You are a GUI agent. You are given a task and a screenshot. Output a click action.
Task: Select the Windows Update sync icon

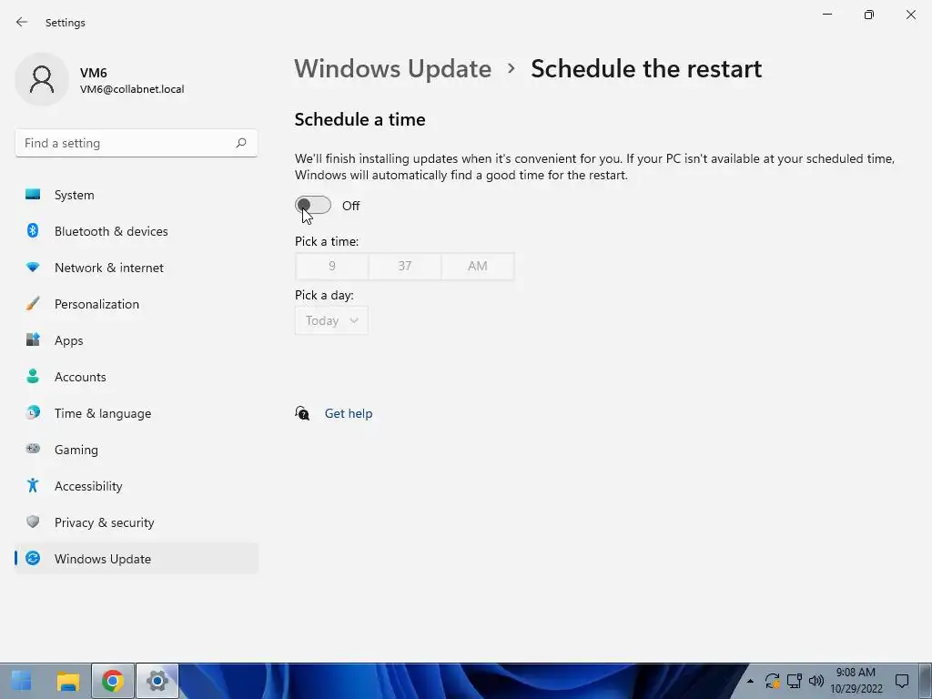click(33, 558)
